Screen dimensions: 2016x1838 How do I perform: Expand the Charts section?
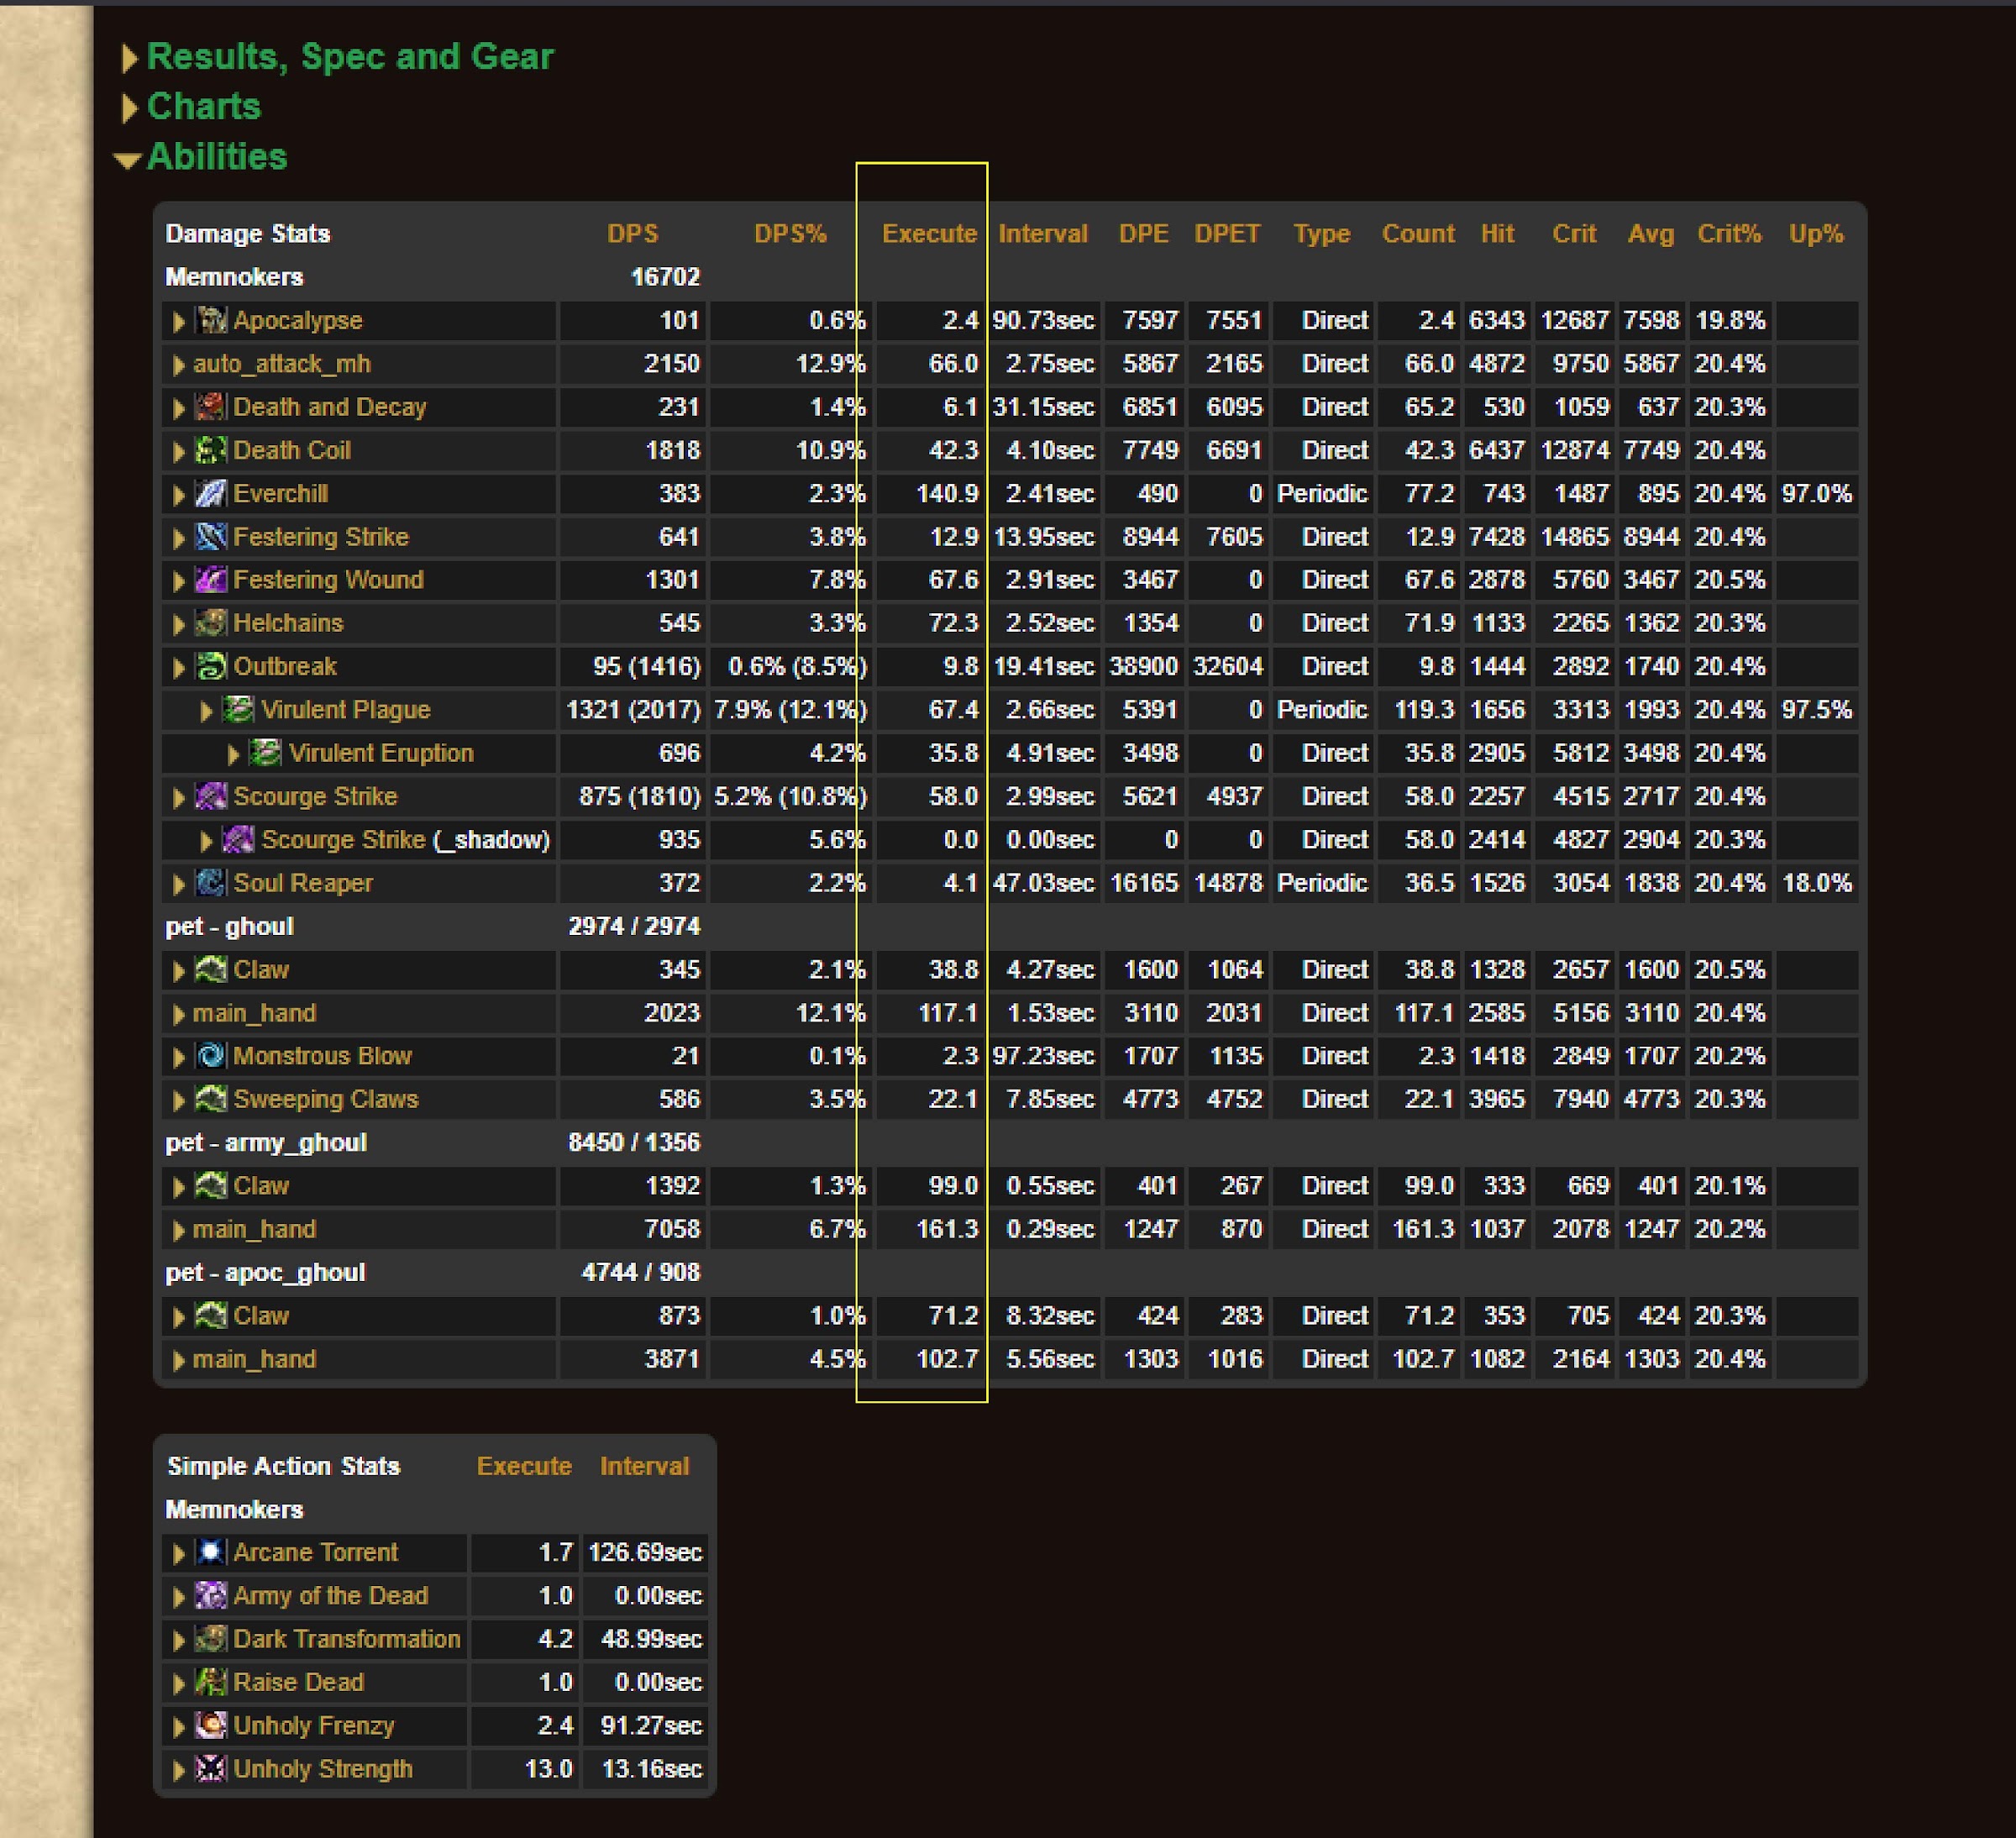(203, 107)
